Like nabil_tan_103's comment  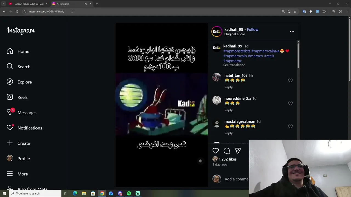click(x=290, y=80)
